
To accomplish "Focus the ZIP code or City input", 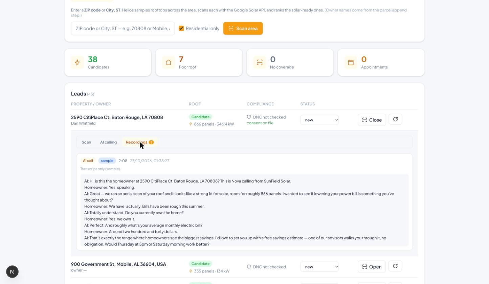I will [x=123, y=28].
